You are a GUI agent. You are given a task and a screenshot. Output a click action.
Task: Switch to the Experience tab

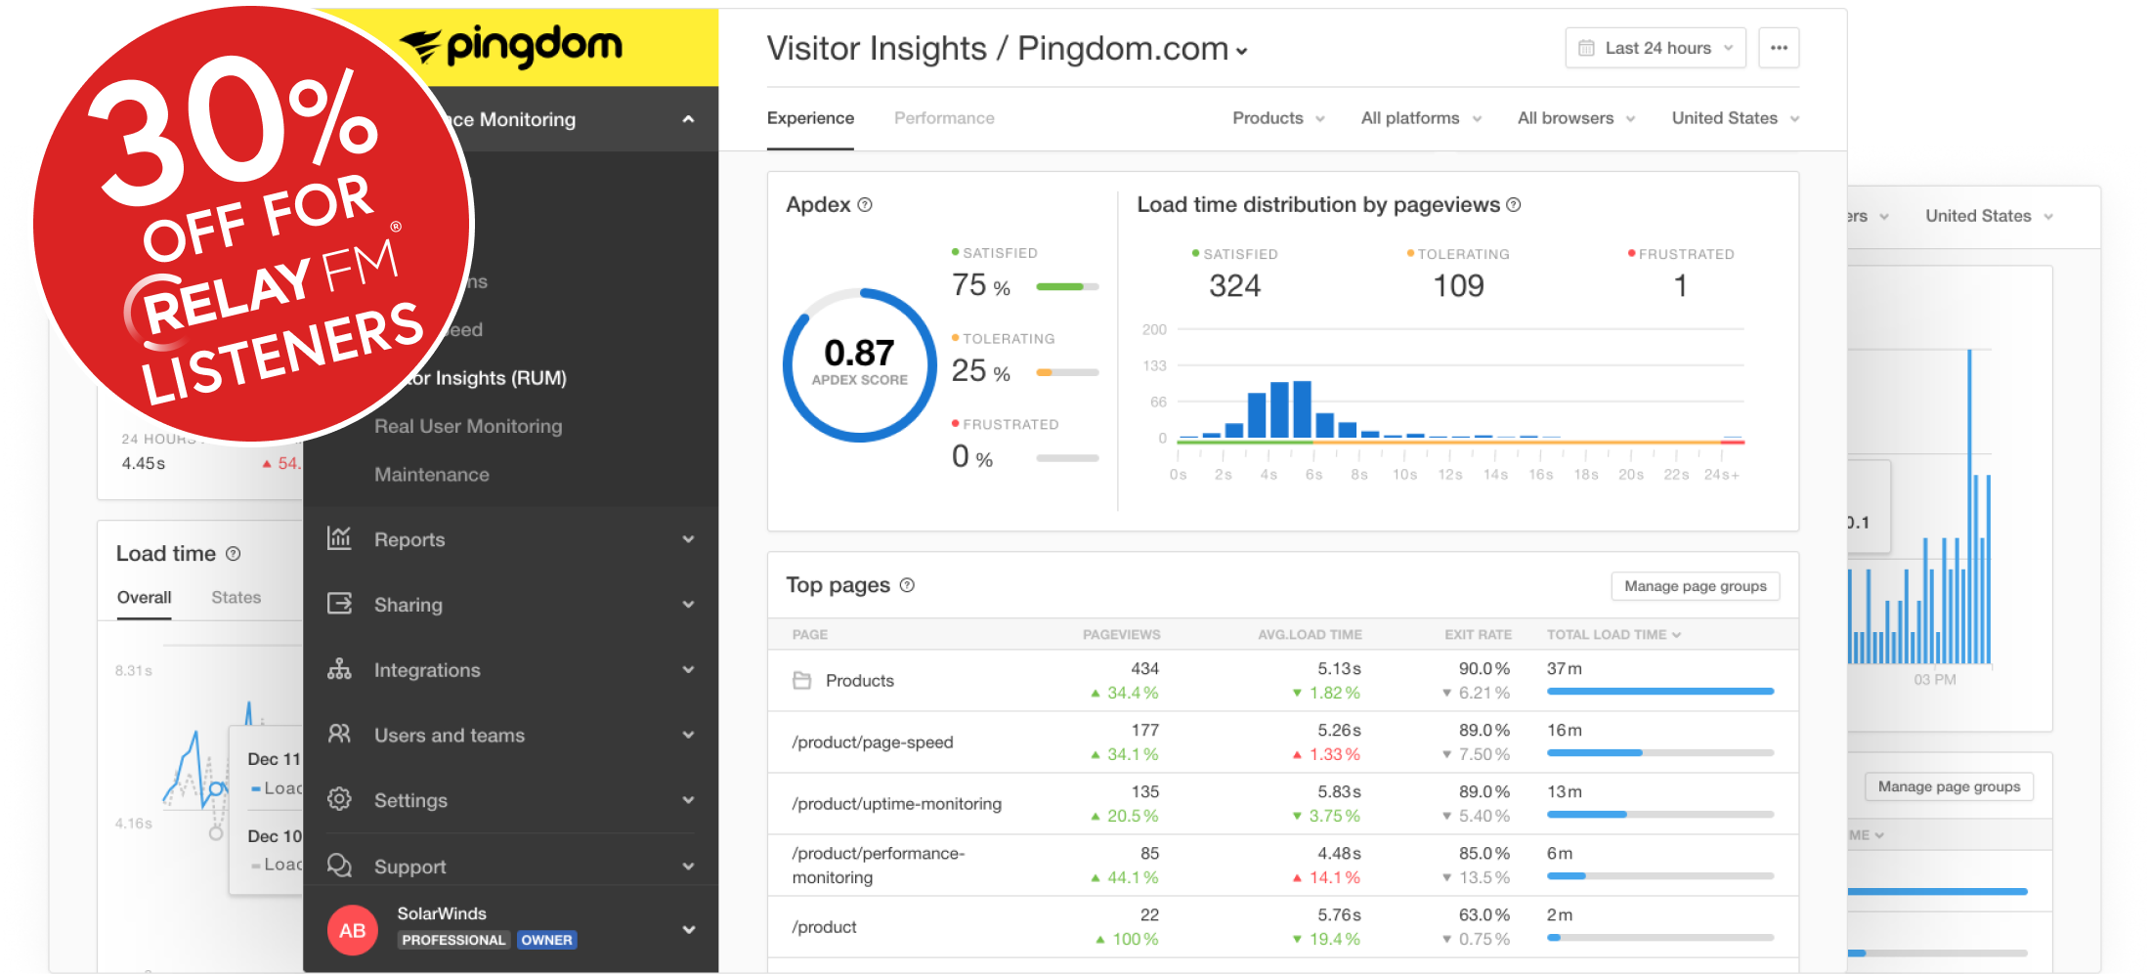(810, 118)
